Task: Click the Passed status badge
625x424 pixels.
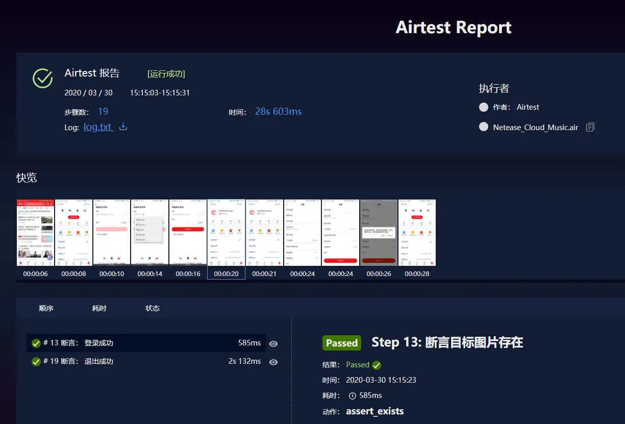Action: [x=342, y=343]
